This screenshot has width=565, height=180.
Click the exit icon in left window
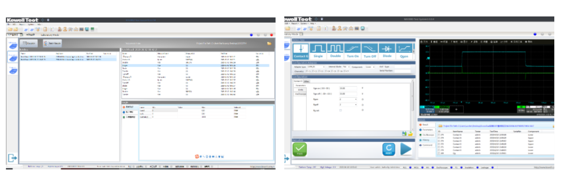12,157
